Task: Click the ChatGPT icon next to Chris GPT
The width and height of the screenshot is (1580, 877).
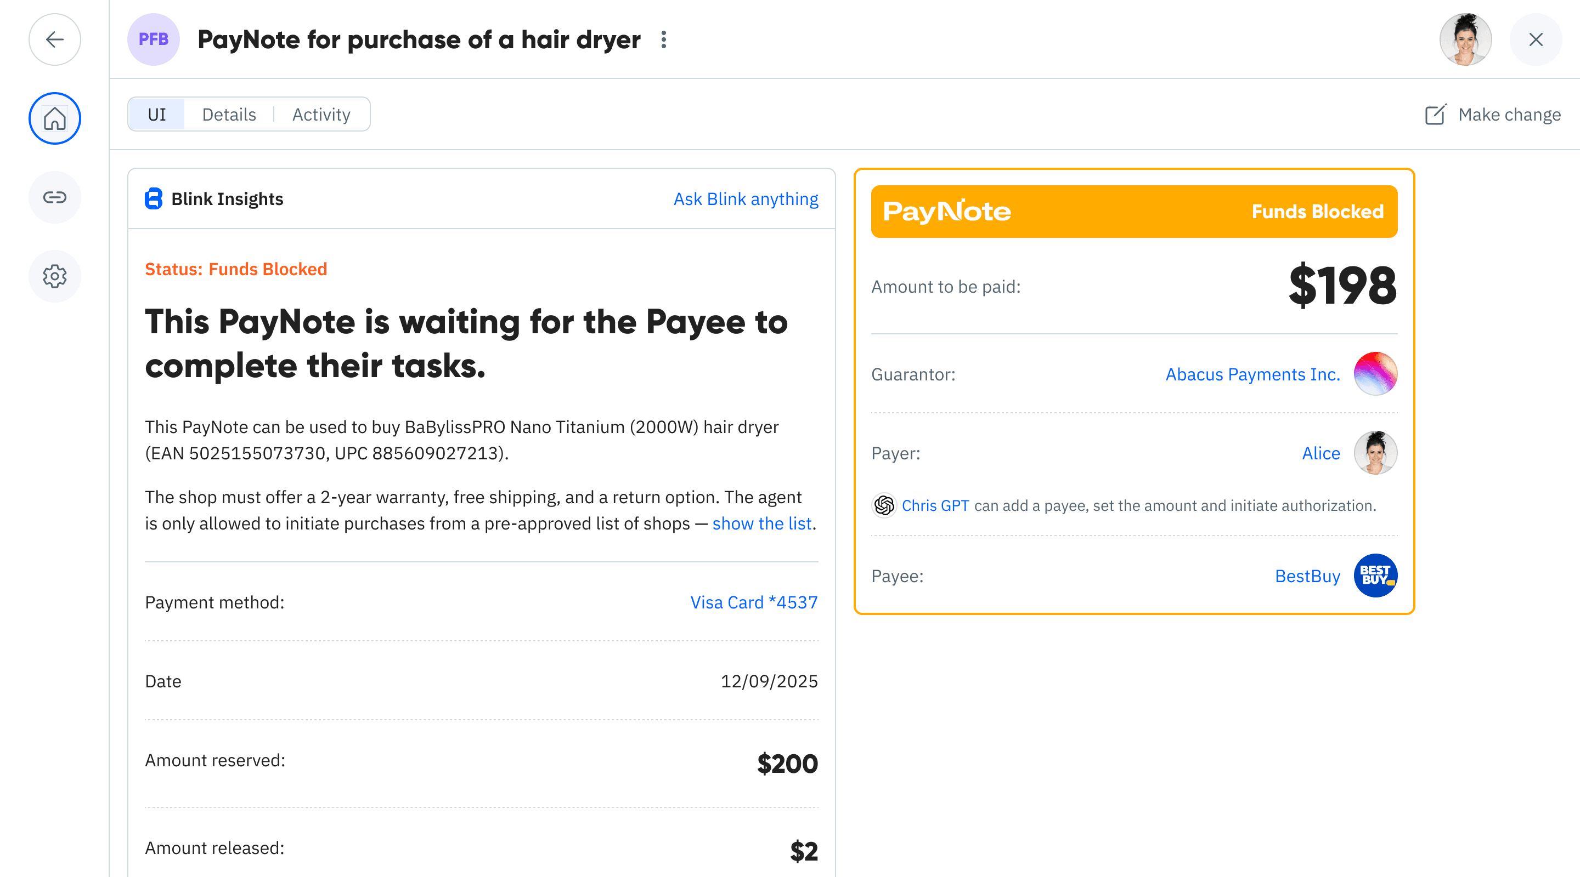Action: pyautogui.click(x=883, y=505)
